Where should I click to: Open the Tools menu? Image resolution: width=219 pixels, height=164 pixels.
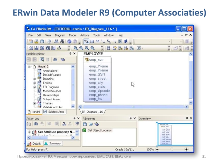[x=97, y=35]
